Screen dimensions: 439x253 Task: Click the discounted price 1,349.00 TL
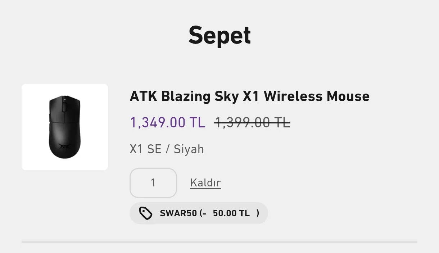[x=168, y=123]
